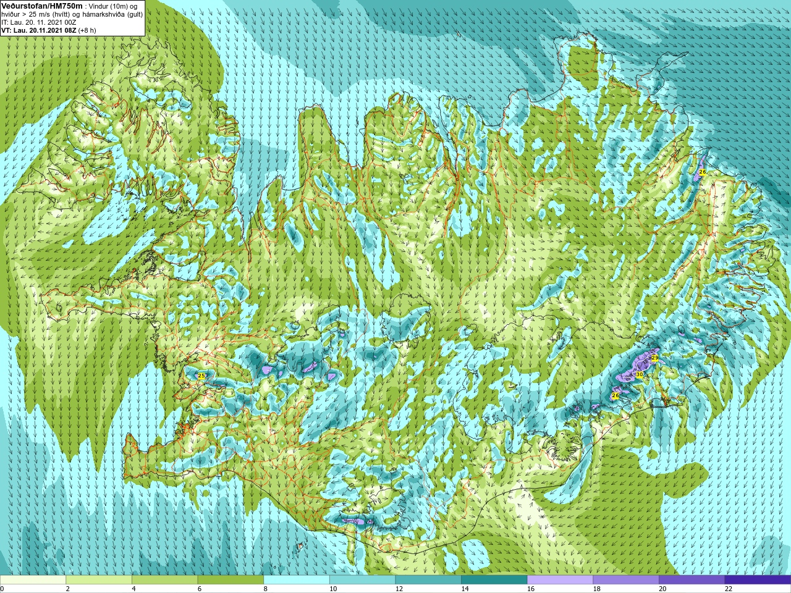This screenshot has height=593, width=791.
Task: Pick the olive green 6–8 legend swatch
Action: 231,580
